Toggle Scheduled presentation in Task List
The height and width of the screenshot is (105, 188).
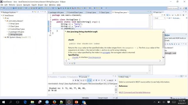[x=170, y=15]
